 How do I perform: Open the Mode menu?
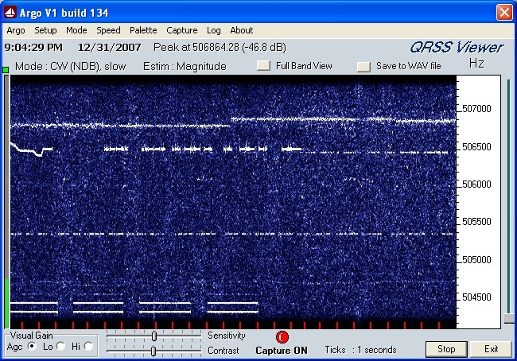click(x=76, y=30)
